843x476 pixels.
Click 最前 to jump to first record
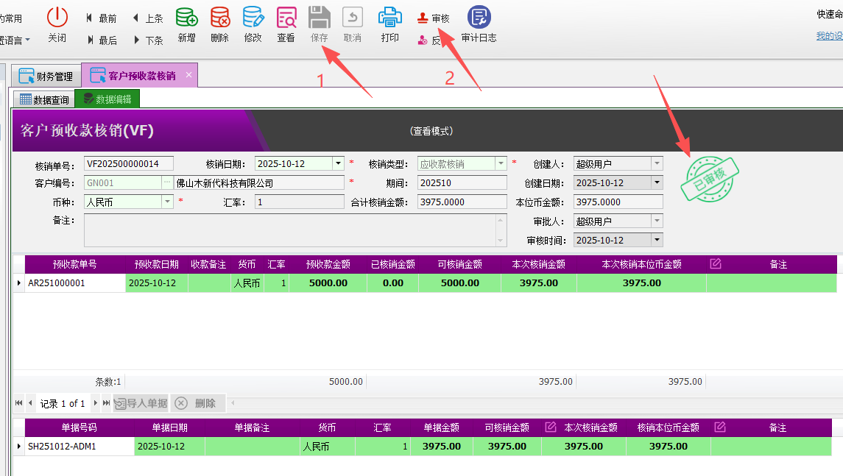coord(103,18)
